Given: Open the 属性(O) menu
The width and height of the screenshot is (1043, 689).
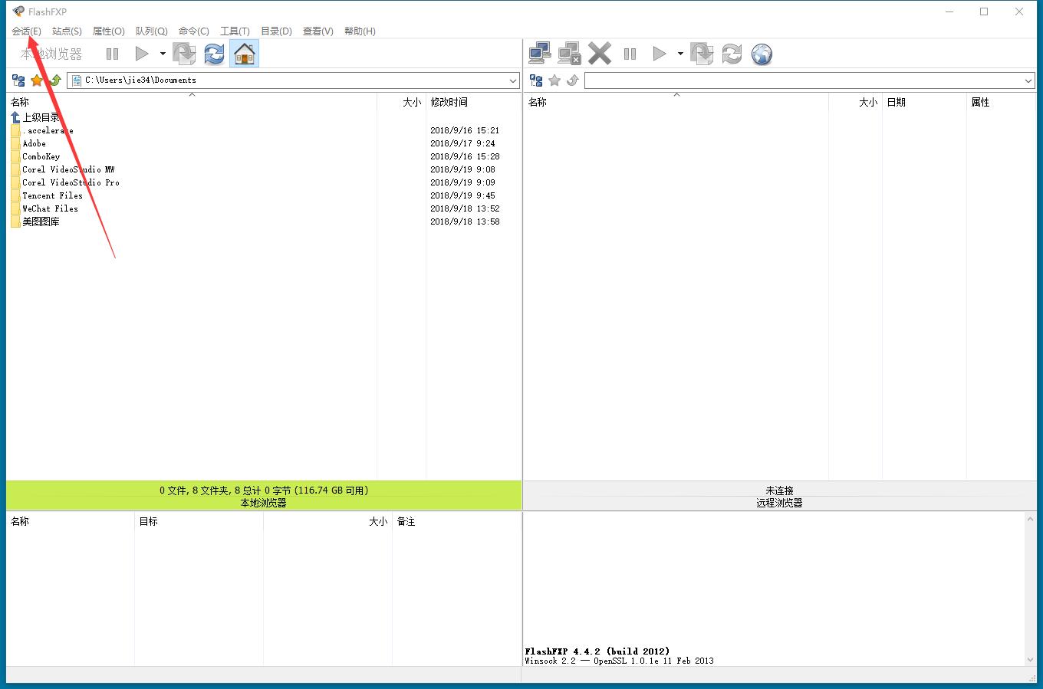Looking at the screenshot, I should 108,31.
